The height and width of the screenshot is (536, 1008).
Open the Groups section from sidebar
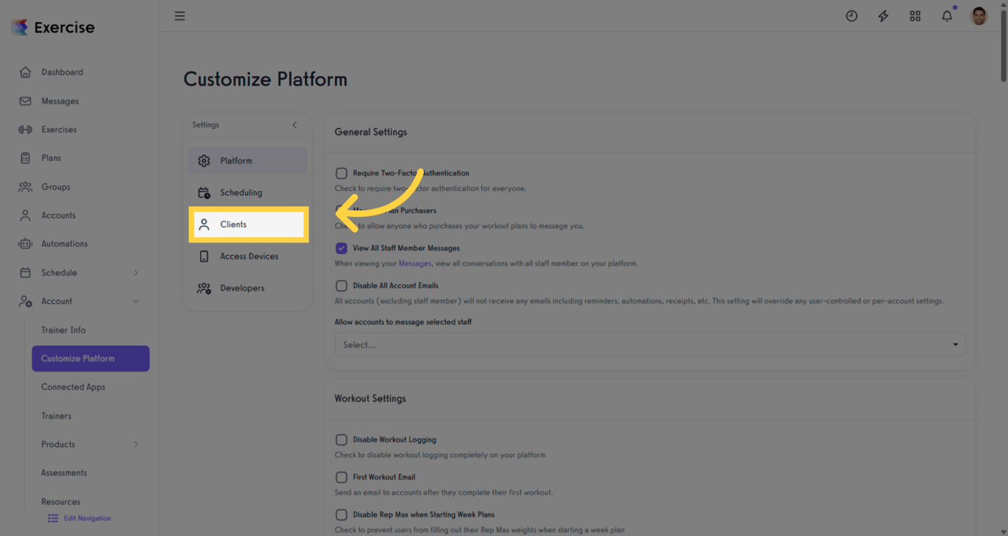pos(25,187)
